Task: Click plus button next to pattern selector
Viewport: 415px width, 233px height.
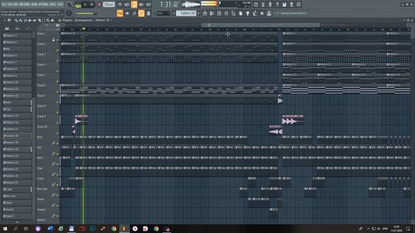Action: pos(198,13)
